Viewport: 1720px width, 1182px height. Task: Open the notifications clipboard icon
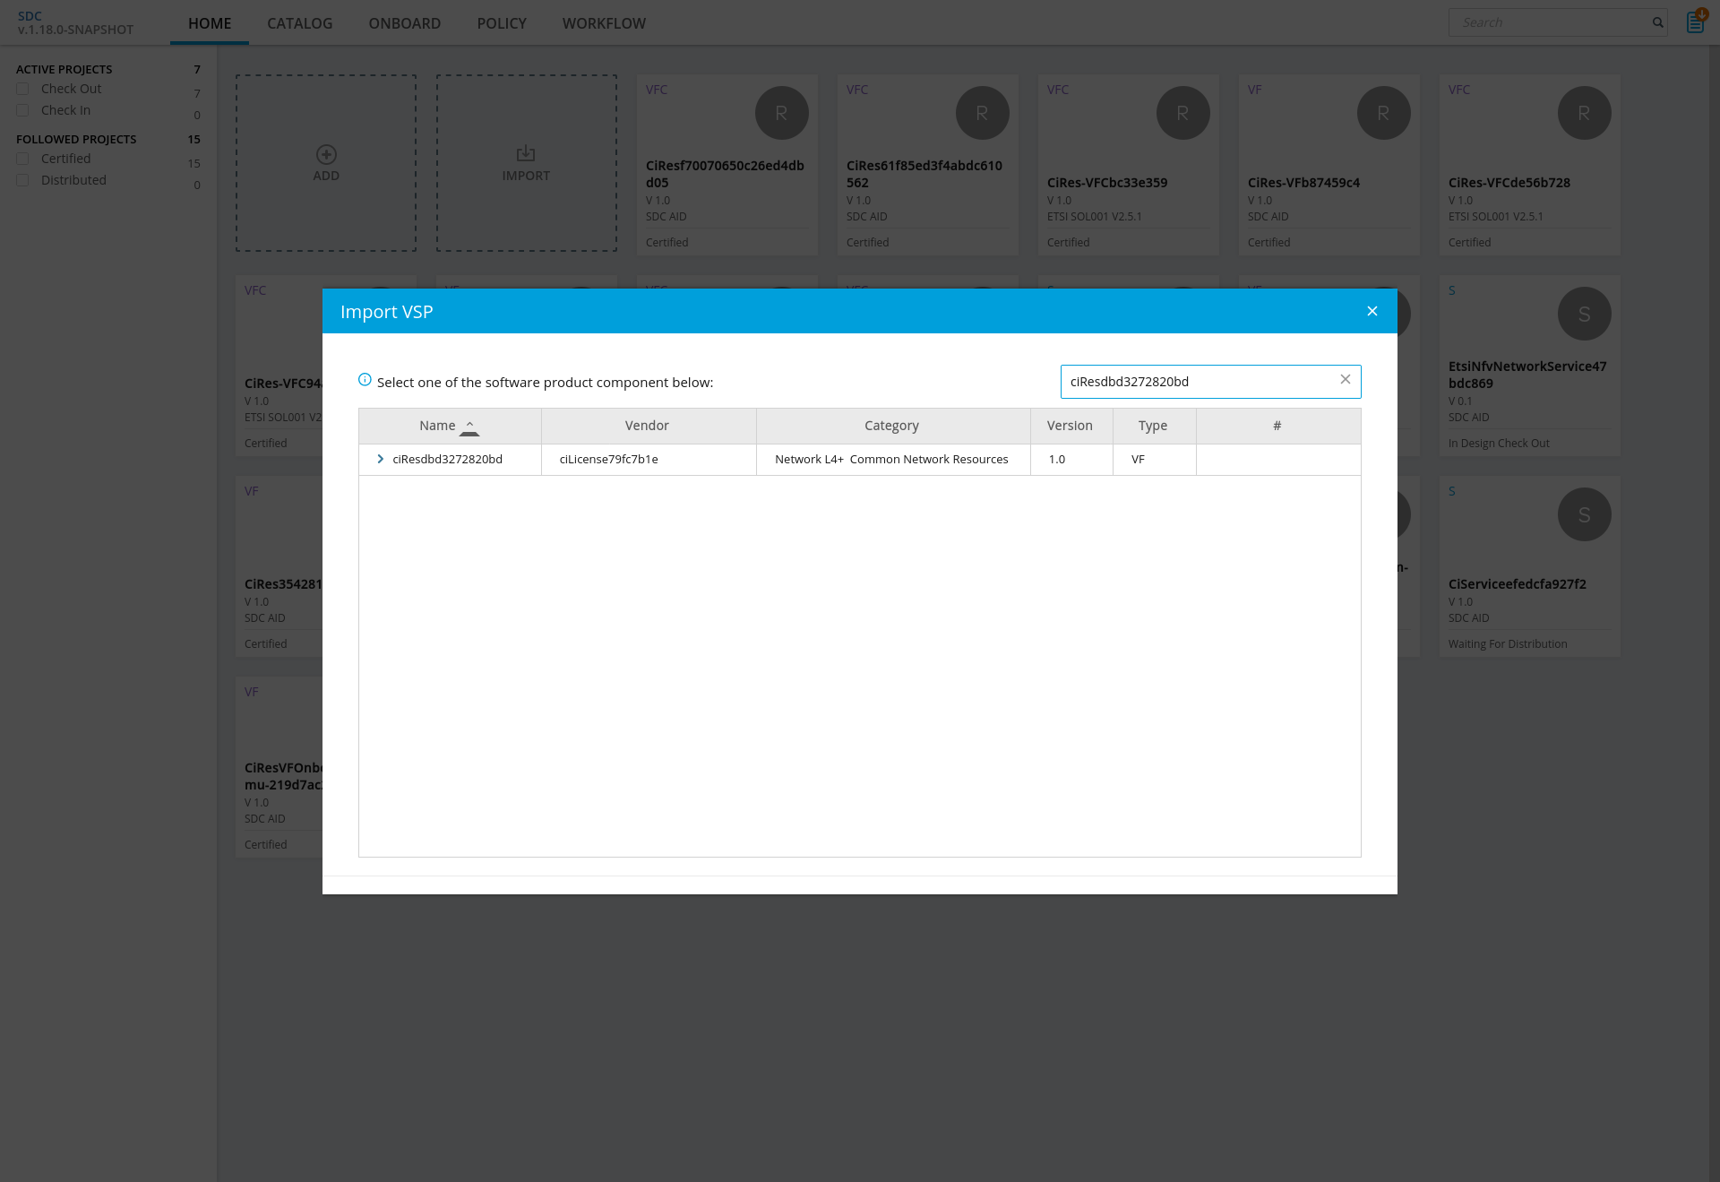point(1696,22)
